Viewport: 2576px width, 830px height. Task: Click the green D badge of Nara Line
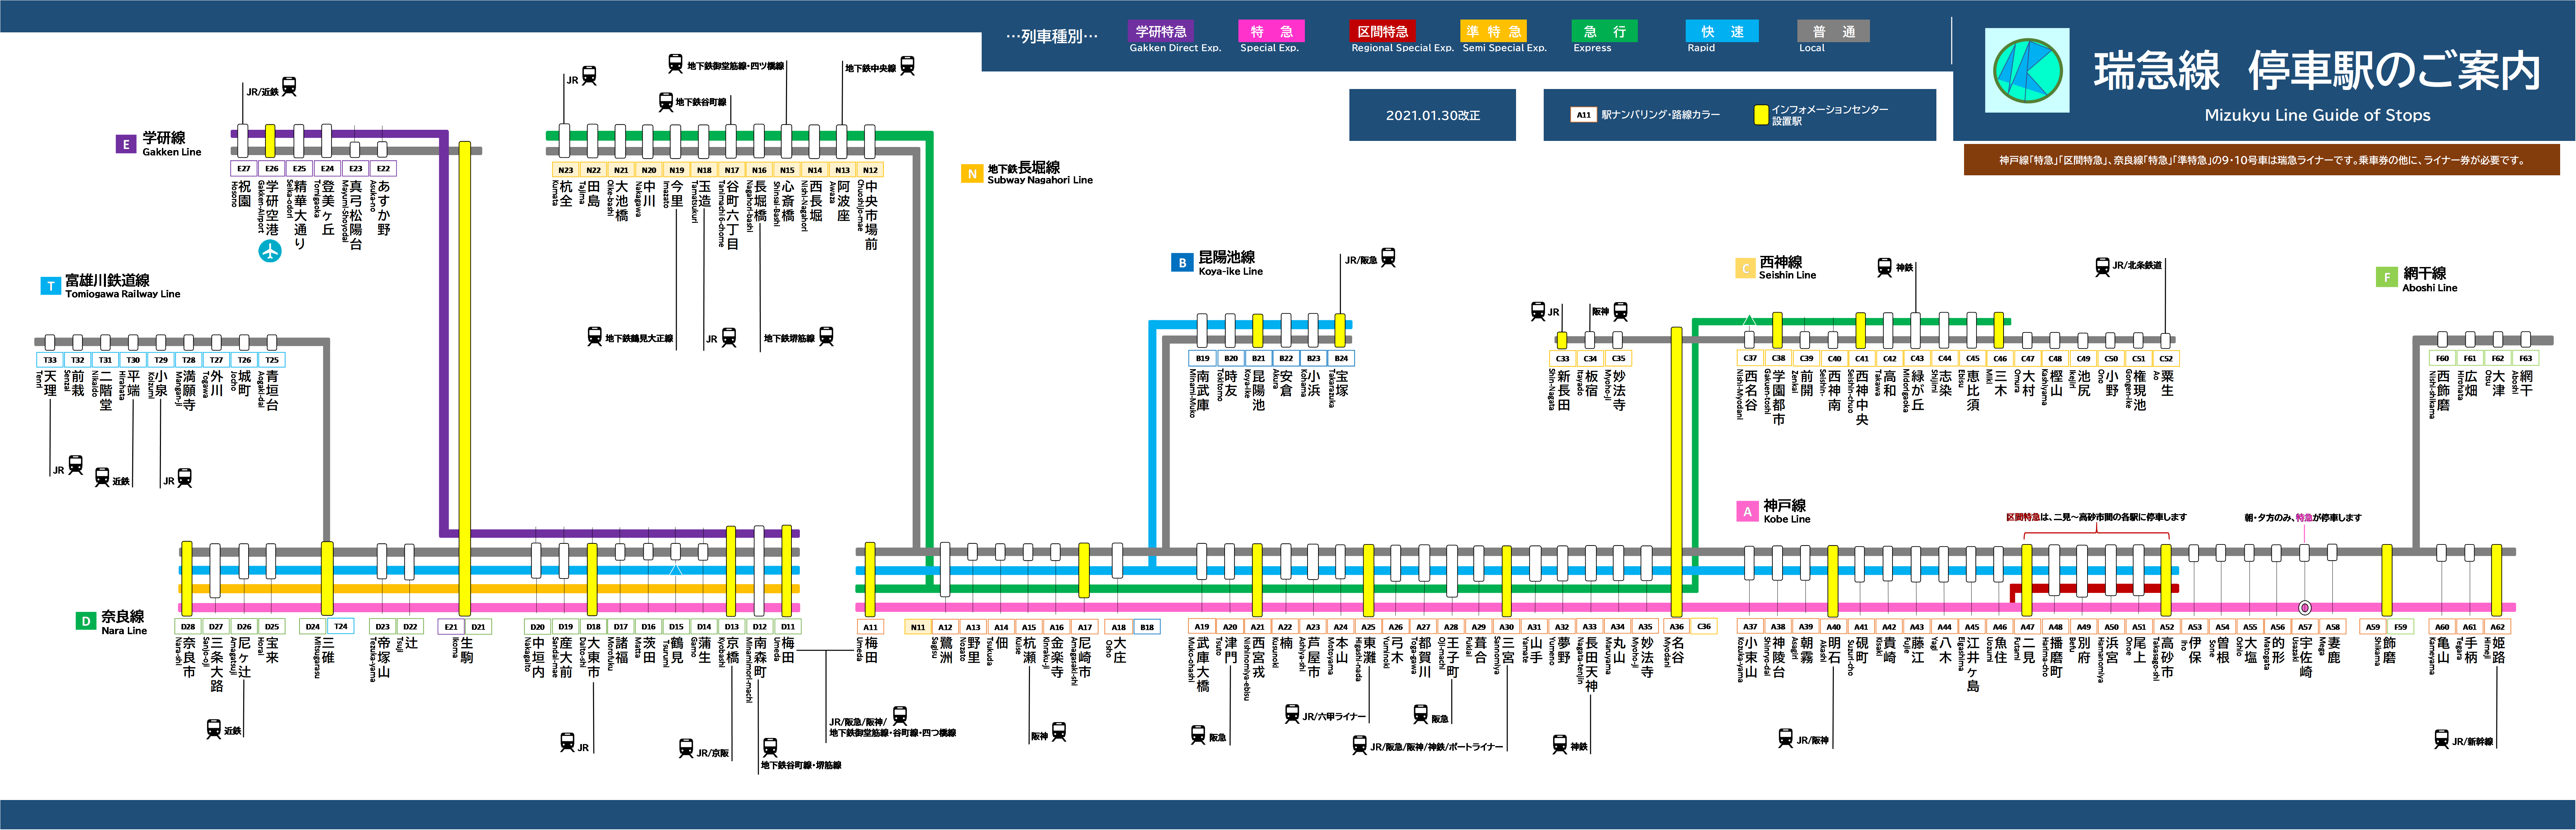pos(86,621)
